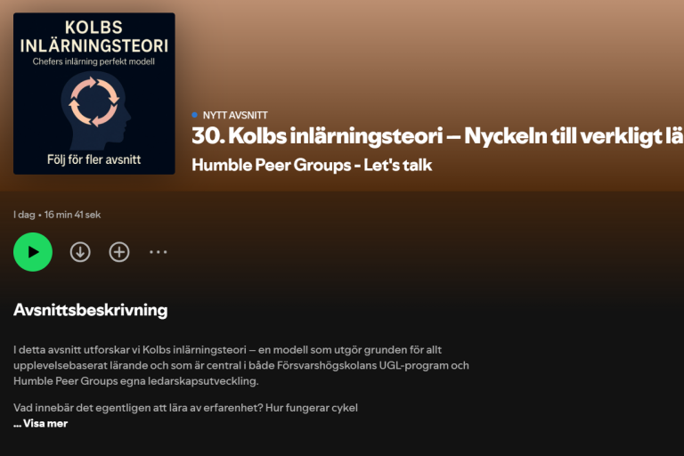The height and width of the screenshot is (456, 684).
Task: Click the description paragraph starting I detta avsnitt
Action: point(241,365)
